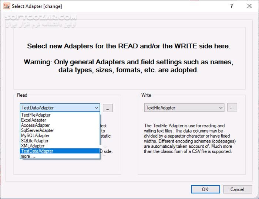
Task: Click the Select Adapter app icon in title bar
Action: [7, 6]
